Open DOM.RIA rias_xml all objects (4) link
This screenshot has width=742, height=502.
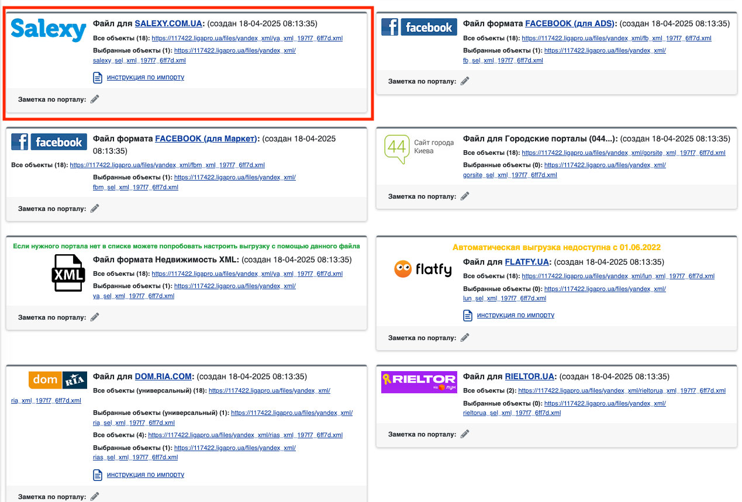coord(245,435)
